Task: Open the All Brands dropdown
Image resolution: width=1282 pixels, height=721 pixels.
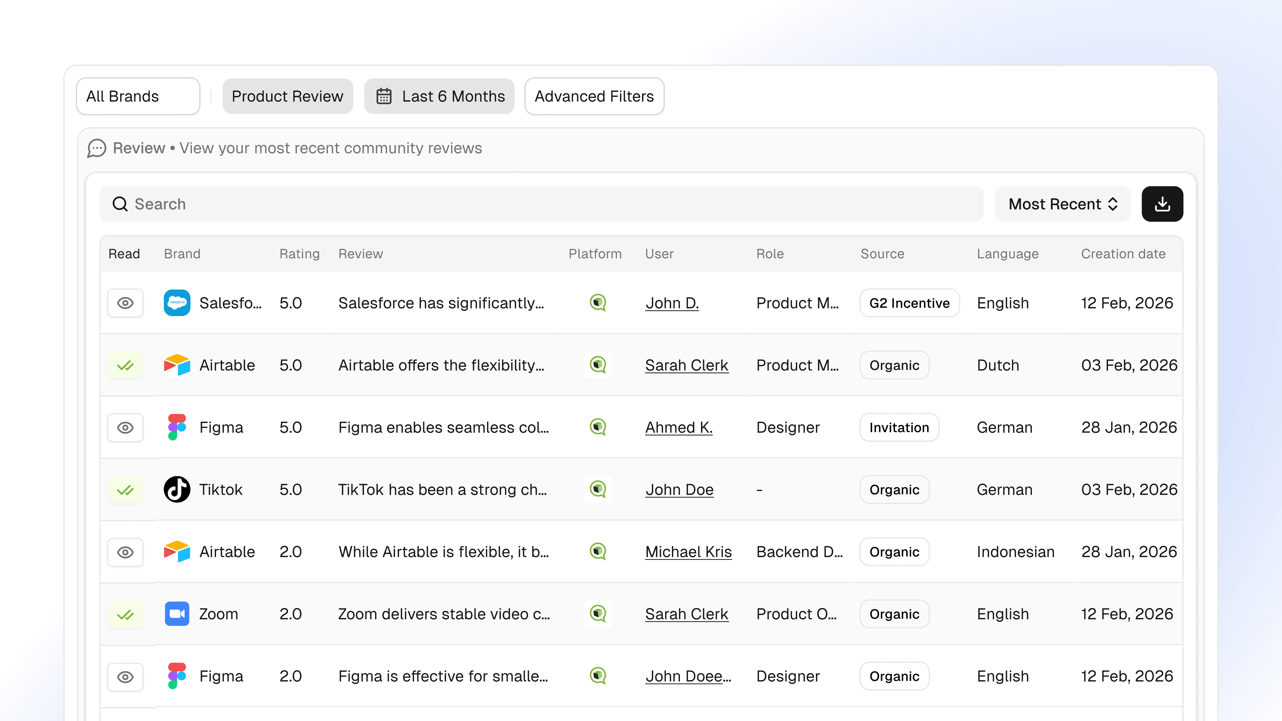Action: point(138,96)
